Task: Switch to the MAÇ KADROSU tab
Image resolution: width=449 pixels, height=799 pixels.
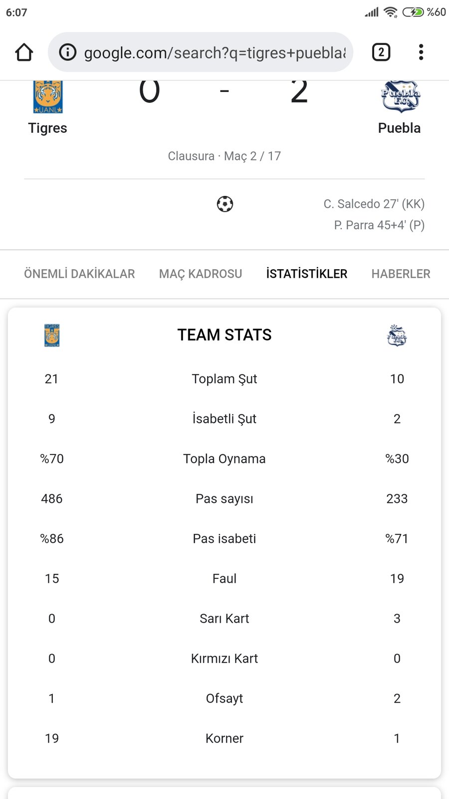Action: coord(201,274)
